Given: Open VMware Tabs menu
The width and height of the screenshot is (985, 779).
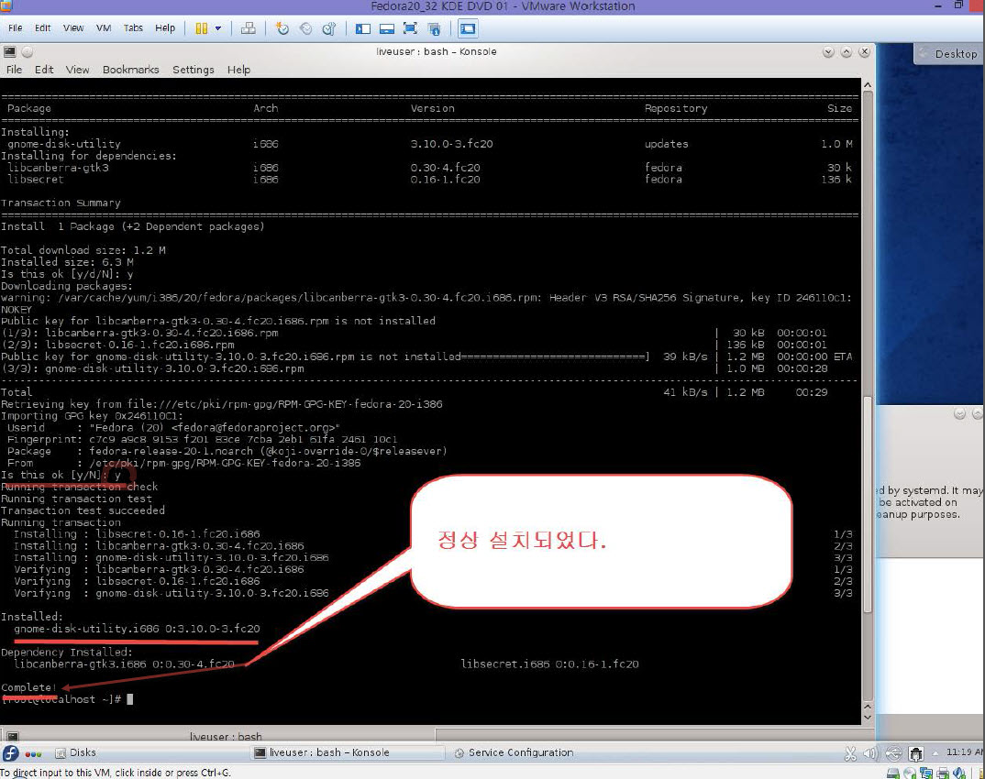Looking at the screenshot, I should tap(133, 28).
